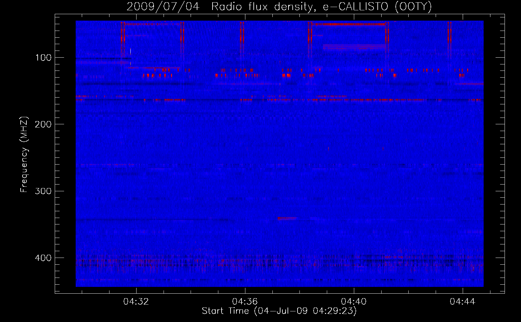
Task: Click the 04:32 time tick label
Action: coord(136,301)
